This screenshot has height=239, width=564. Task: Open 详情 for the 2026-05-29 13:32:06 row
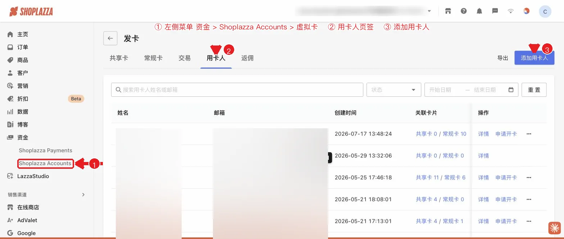coord(483,156)
